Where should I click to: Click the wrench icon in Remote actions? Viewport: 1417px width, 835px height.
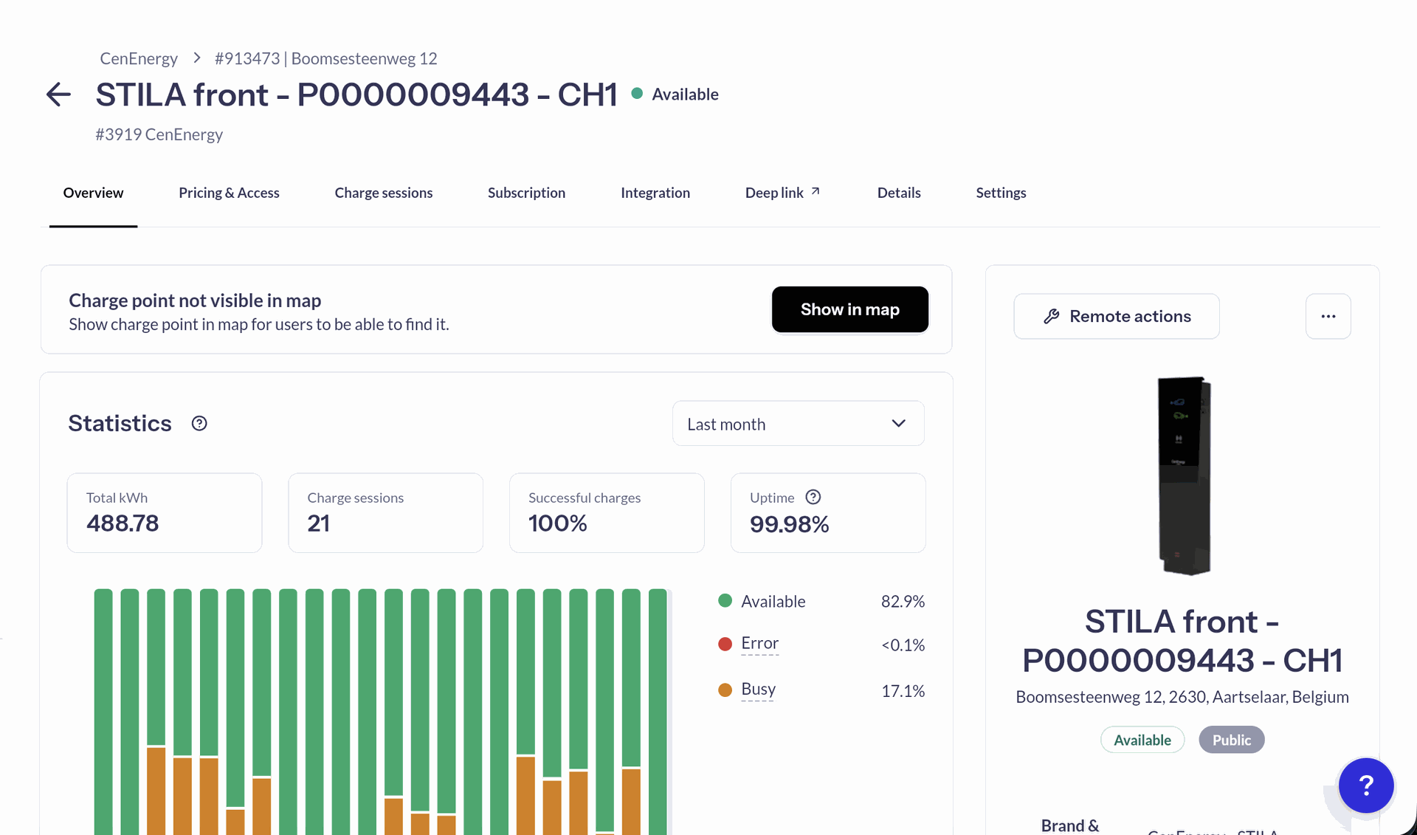coord(1052,316)
